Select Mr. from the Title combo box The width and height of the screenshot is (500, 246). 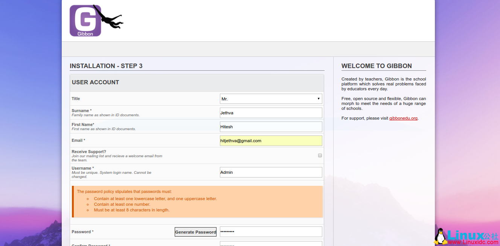pyautogui.click(x=271, y=99)
